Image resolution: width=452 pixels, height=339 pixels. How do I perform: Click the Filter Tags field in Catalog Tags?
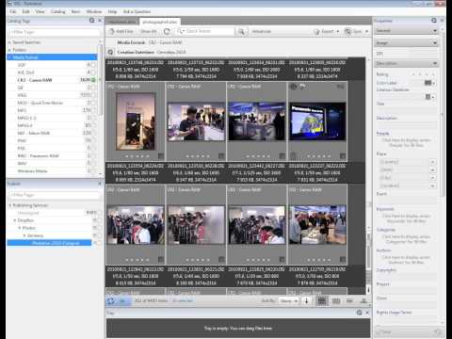[x=54, y=32]
